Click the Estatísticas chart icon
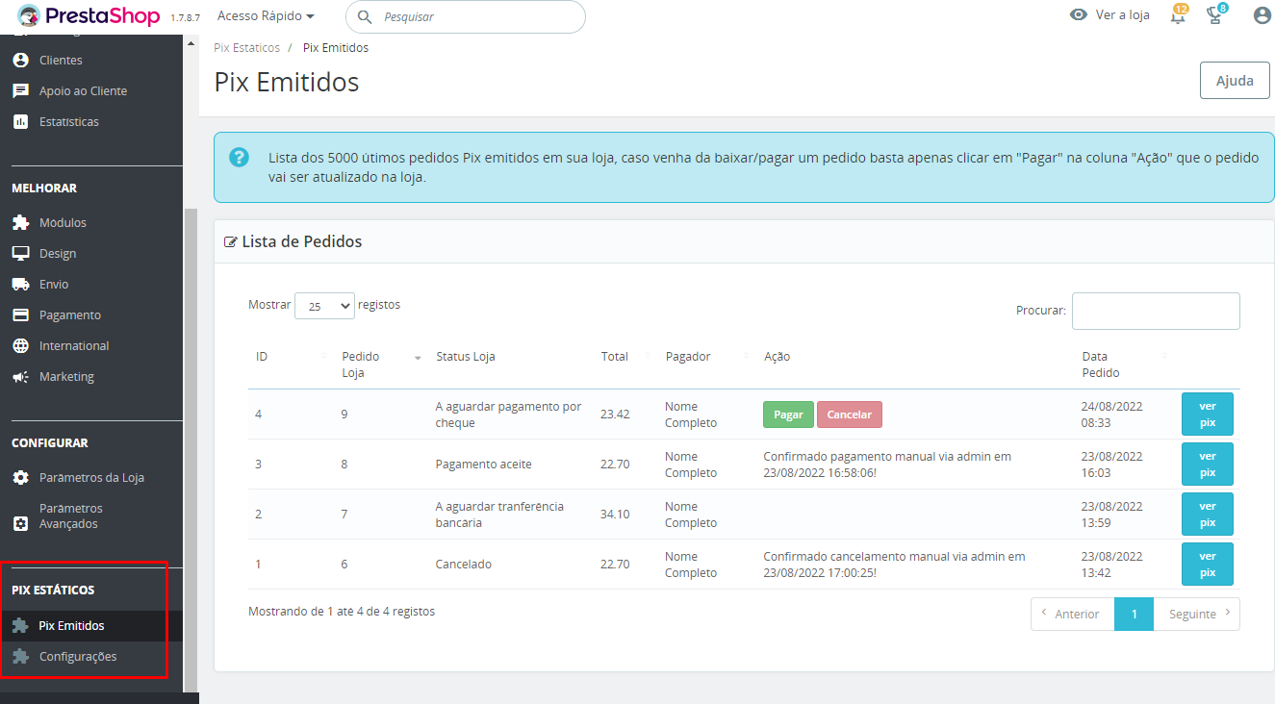Viewport: 1275px width, 704px height. click(x=20, y=121)
